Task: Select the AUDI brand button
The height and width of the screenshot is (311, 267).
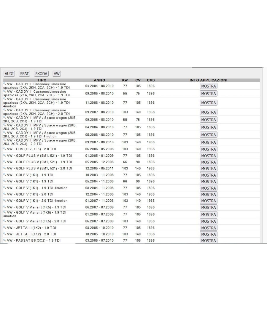Action: [9, 73]
